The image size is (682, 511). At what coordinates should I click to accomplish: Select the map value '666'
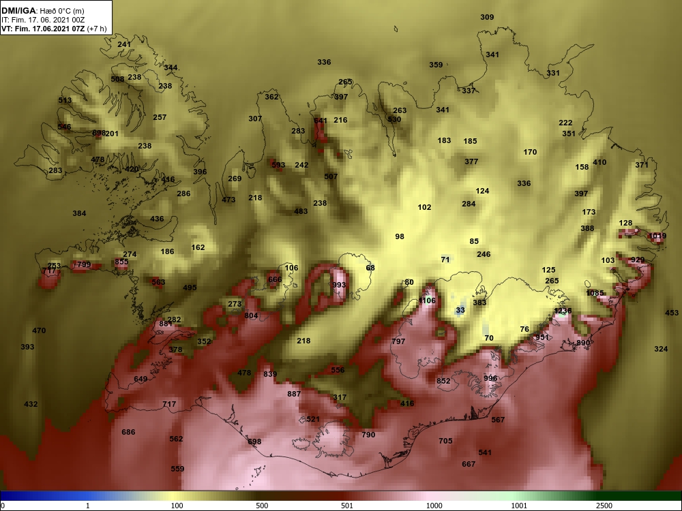(x=275, y=279)
